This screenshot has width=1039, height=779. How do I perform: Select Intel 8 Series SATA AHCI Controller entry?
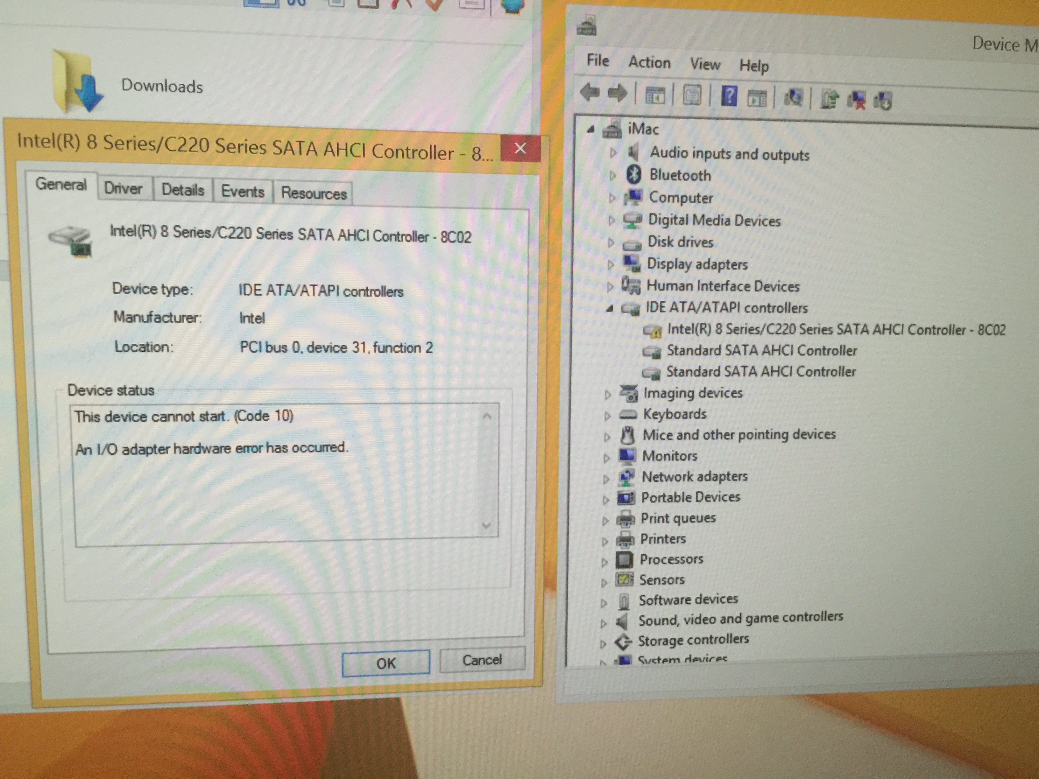tap(836, 330)
